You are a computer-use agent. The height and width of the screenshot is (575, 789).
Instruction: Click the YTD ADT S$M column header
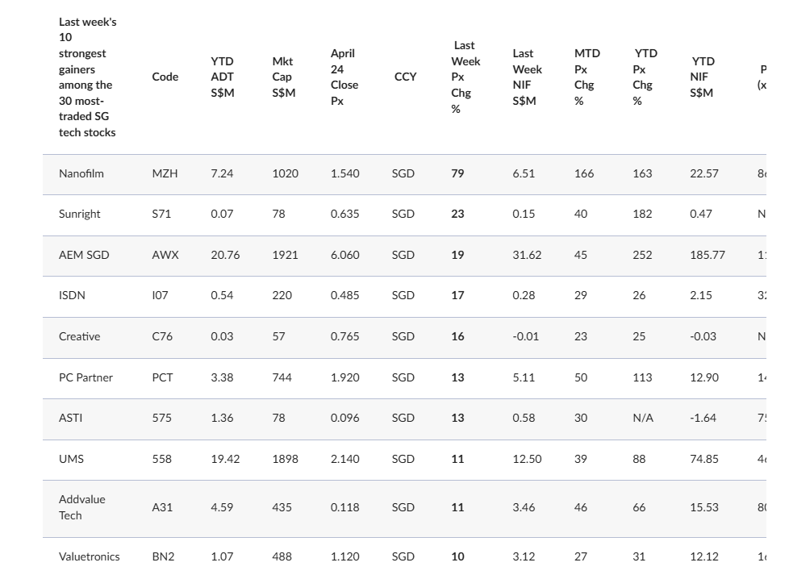pos(223,77)
